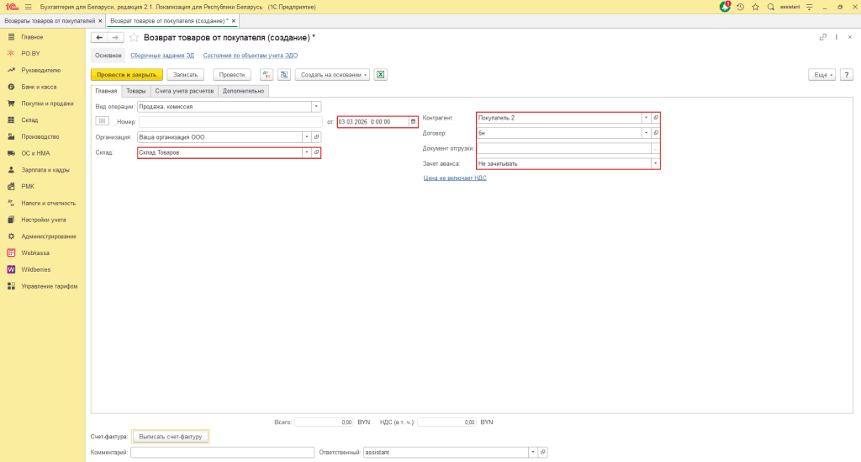Expand the Вид операции dropdown

[316, 107]
